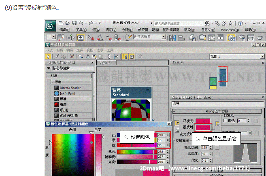Click the star favorites icon in title bar
266x176 pixels.
coord(230,23)
